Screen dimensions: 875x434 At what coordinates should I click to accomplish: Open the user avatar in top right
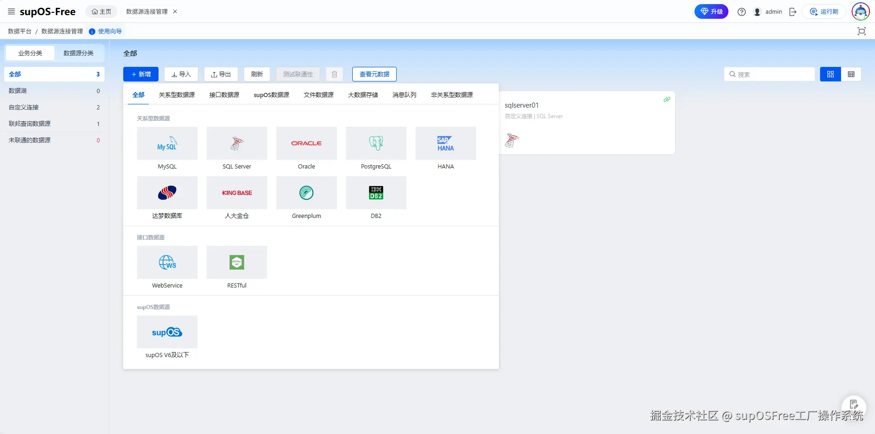861,11
